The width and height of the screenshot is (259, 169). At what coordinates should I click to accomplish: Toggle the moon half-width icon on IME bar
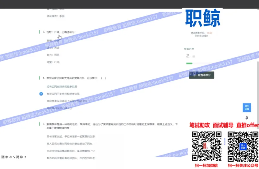point(11,157)
